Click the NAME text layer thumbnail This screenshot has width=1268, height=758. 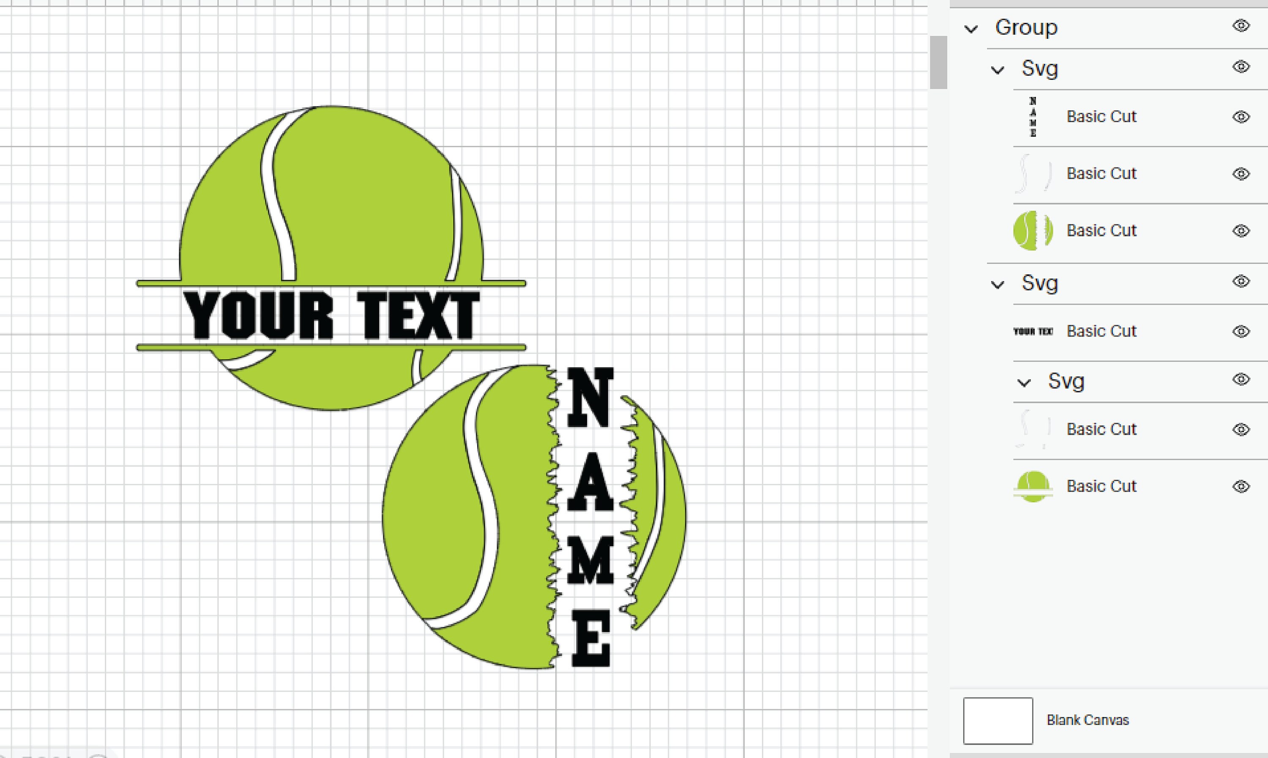pyautogui.click(x=1033, y=116)
